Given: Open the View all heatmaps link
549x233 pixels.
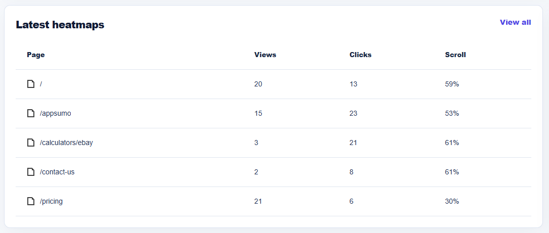Looking at the screenshot, I should [516, 22].
